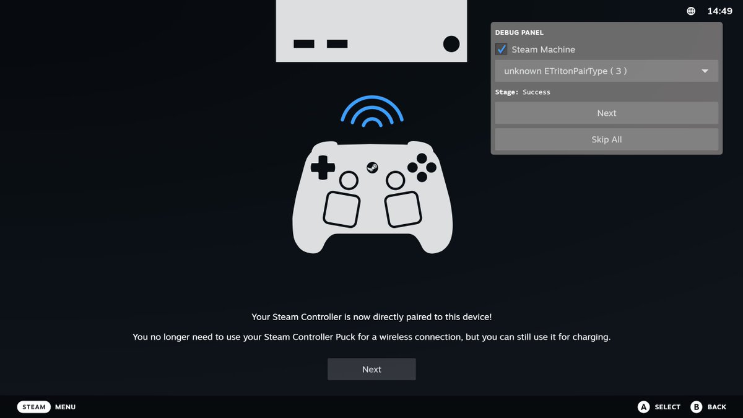Uncheck the Steam Machine checkbox
743x418 pixels.
coord(502,49)
